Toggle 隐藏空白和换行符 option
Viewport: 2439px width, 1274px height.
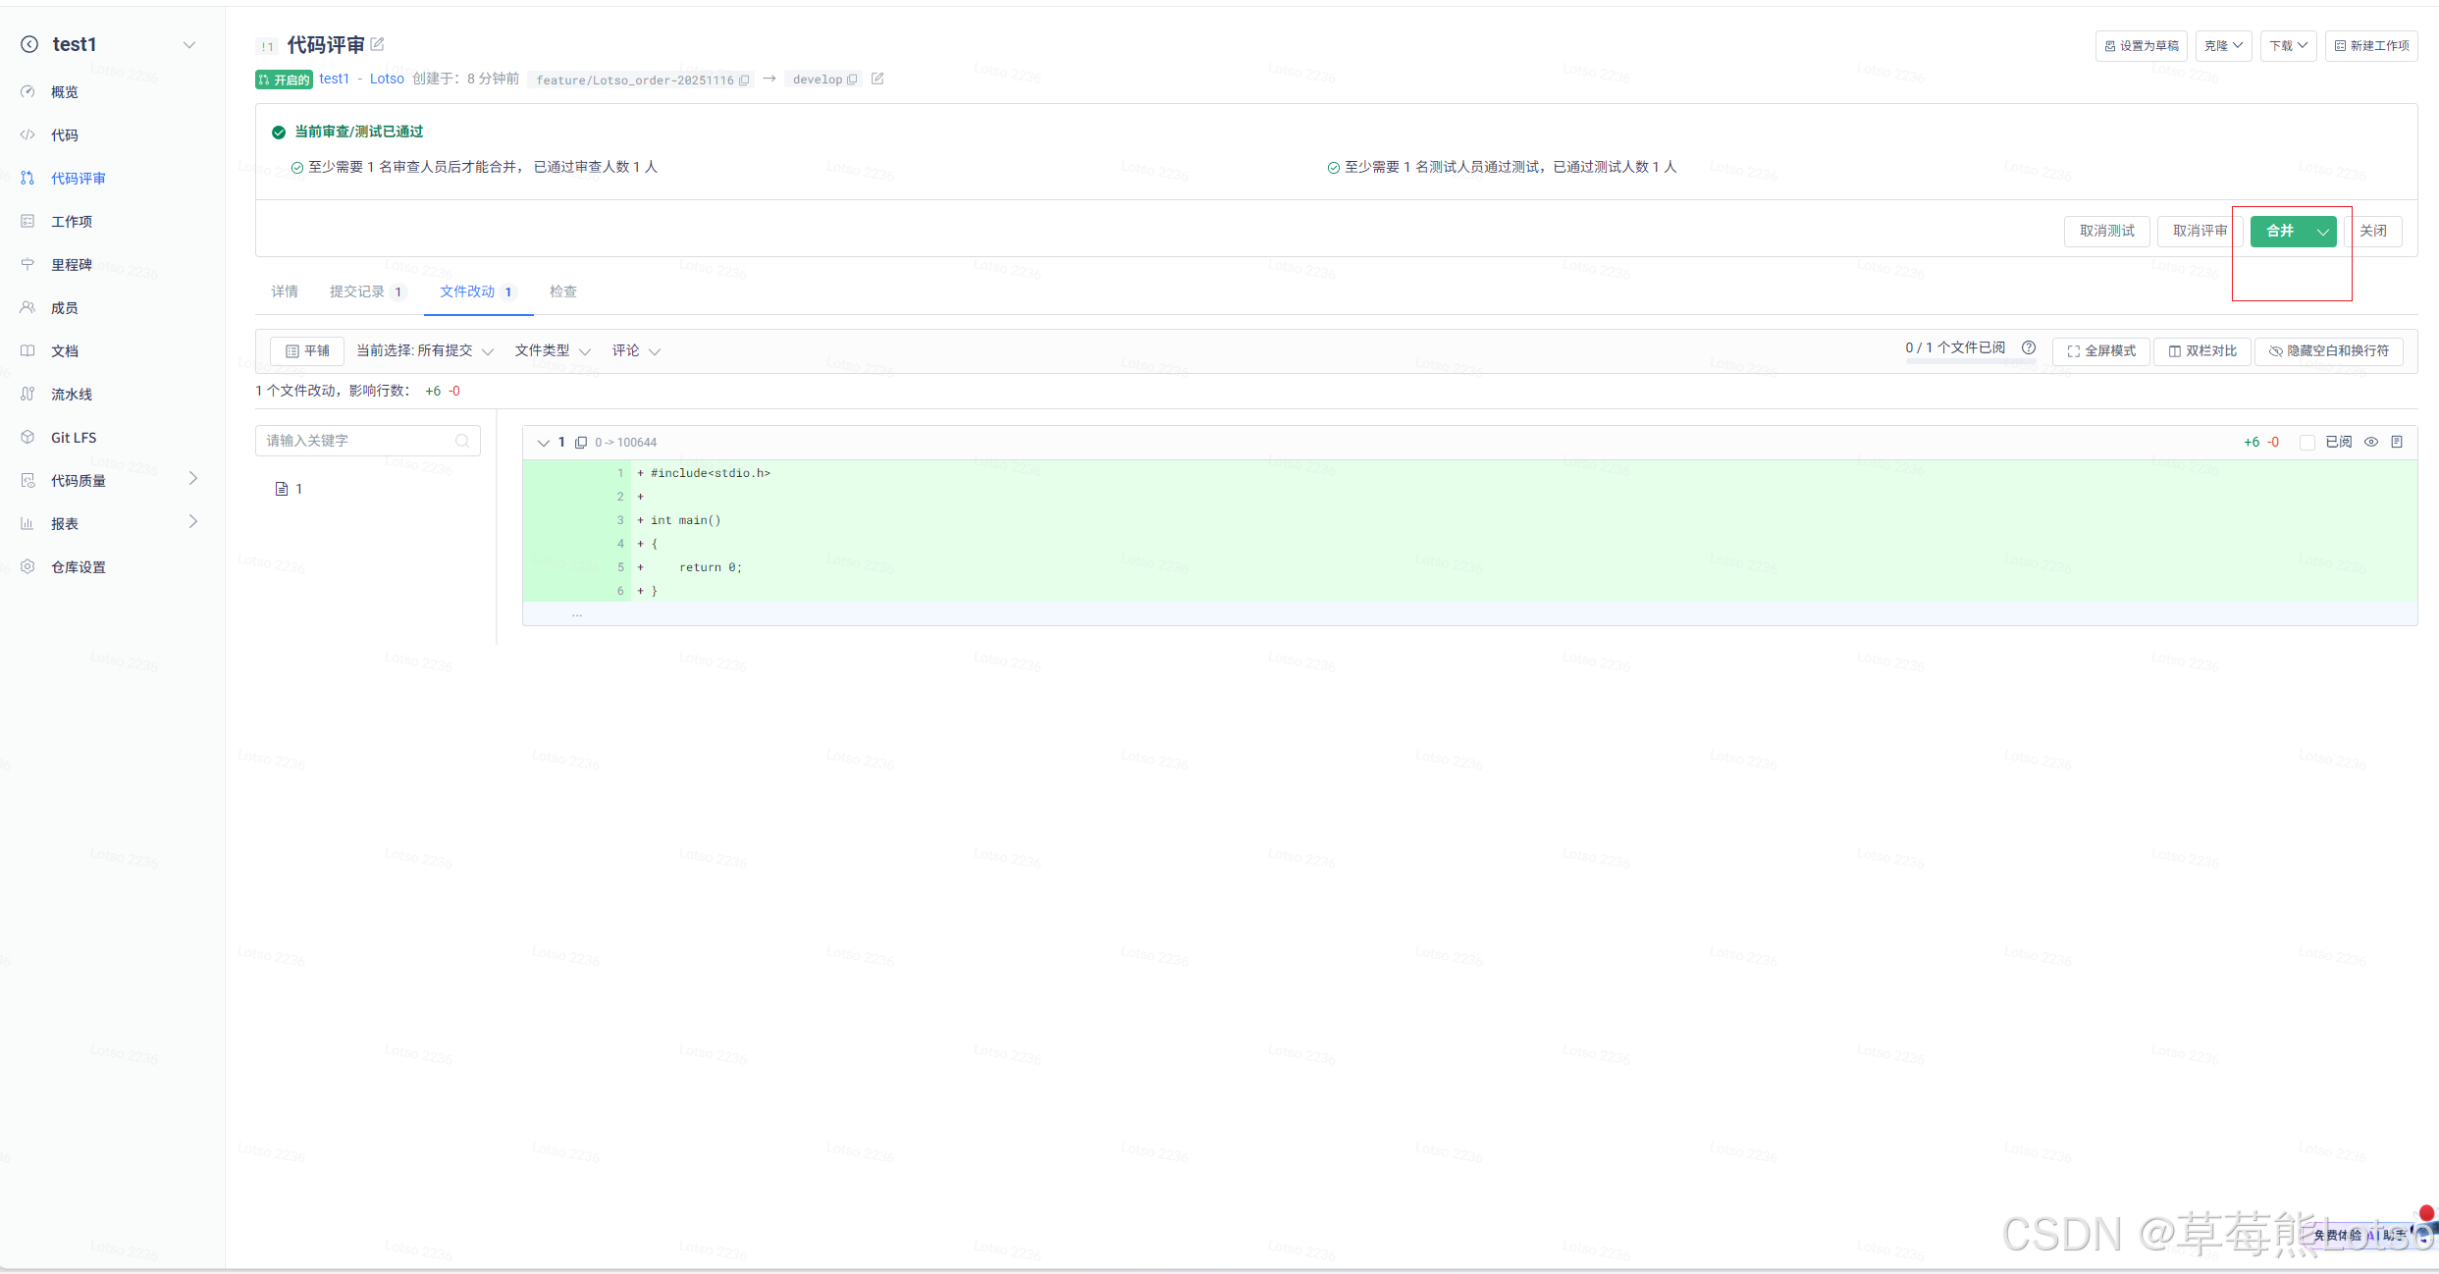click(2329, 351)
